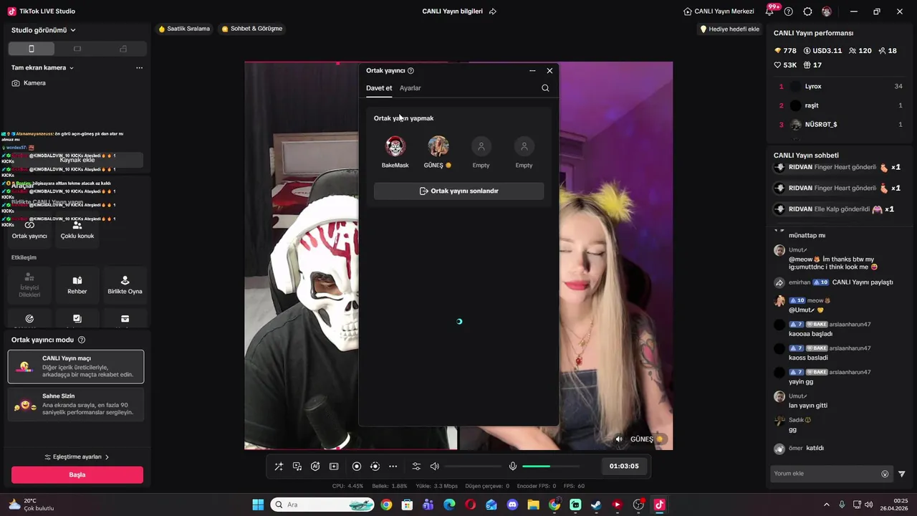Open the magic wand effects tool
The width and height of the screenshot is (917, 516).
(x=279, y=467)
